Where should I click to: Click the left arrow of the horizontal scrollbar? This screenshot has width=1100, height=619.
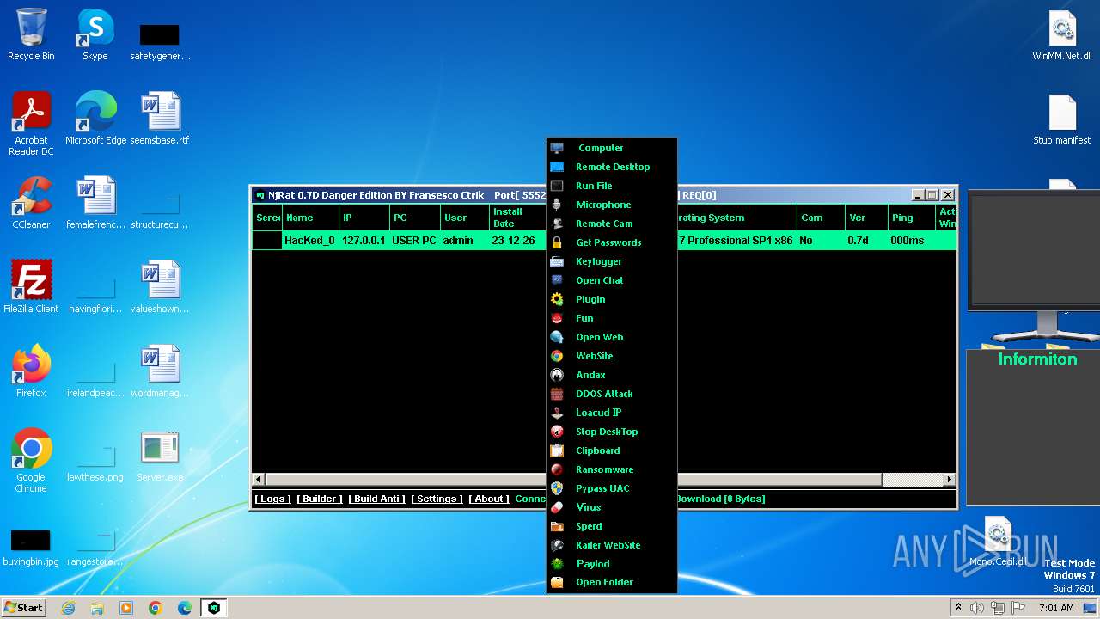coord(259,479)
